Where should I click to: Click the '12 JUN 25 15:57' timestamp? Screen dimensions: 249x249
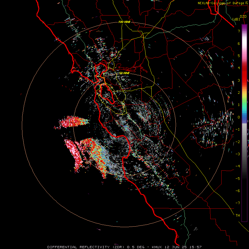[183, 247]
